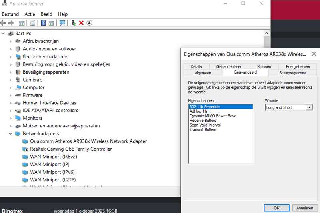Click the Apparaatbeheer title bar app icon
This screenshot has width=320, height=213.
pyautogui.click(x=4, y=4)
